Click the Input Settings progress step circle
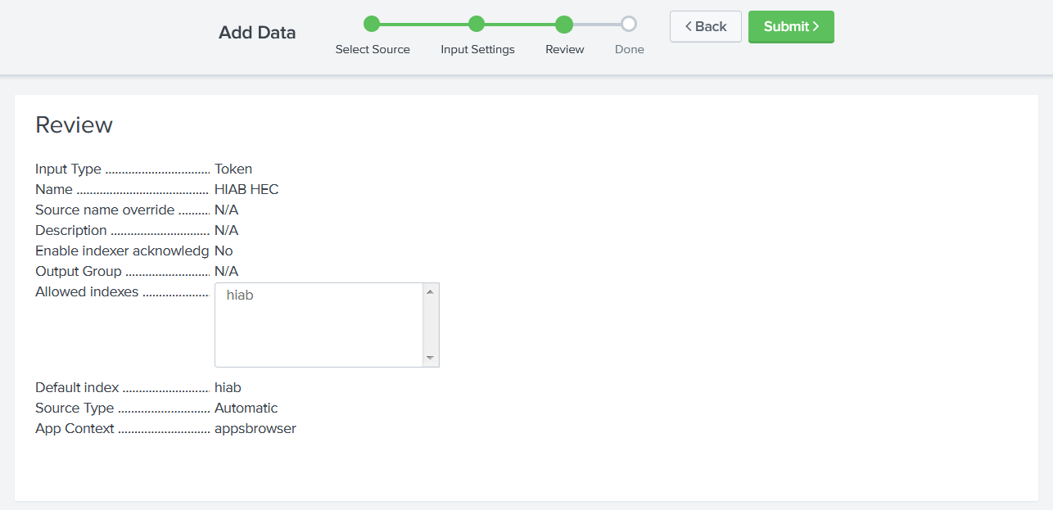This screenshot has width=1053, height=510. point(477,24)
